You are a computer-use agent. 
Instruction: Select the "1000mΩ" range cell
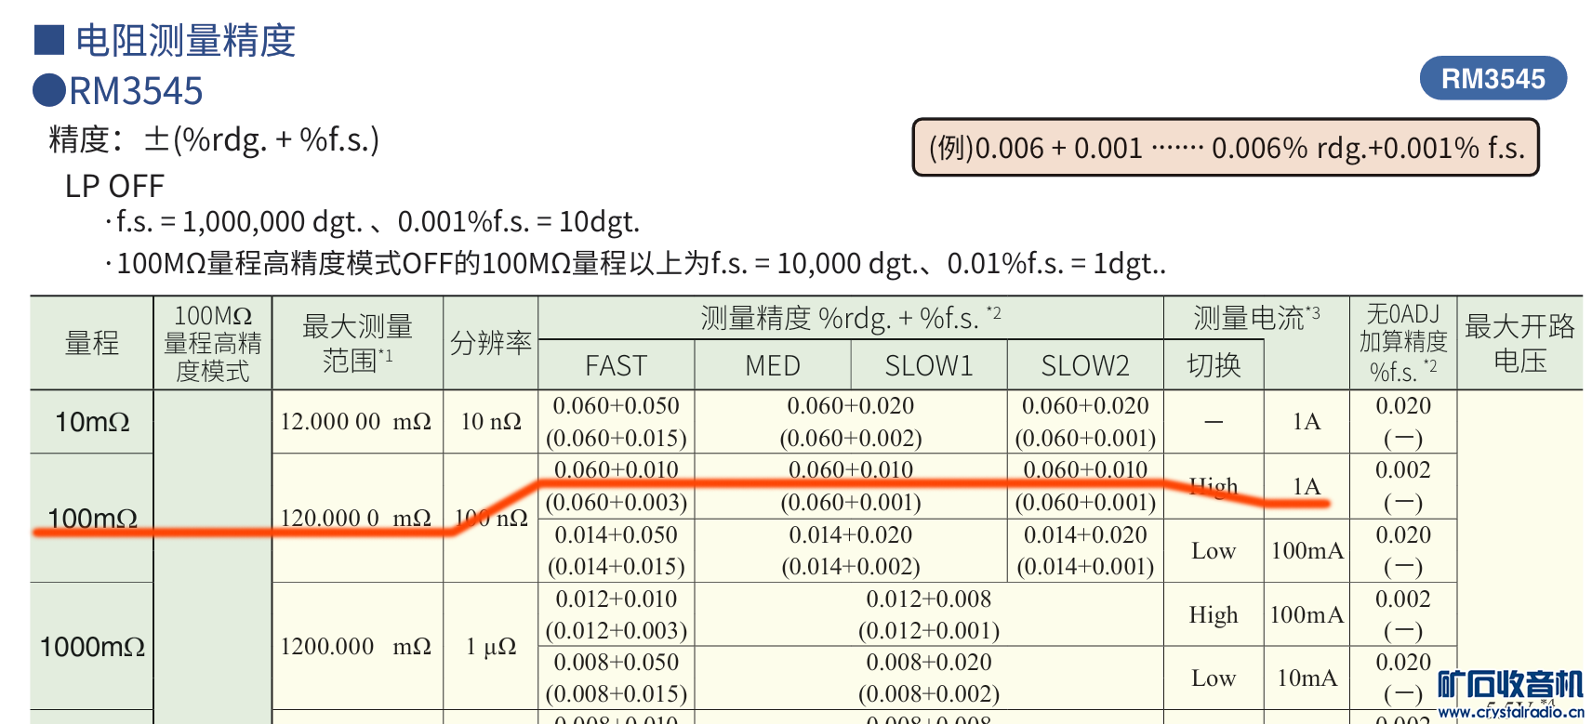pyautogui.click(x=92, y=646)
